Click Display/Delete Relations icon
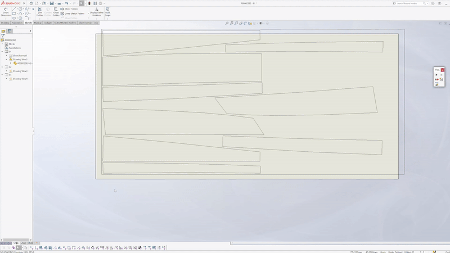The width and height of the screenshot is (450, 253). point(96,12)
